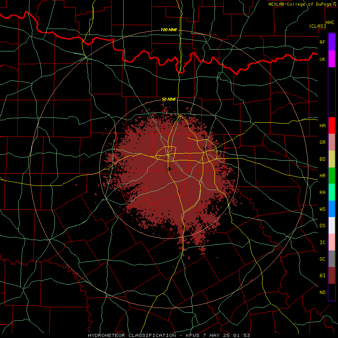Click the GR legend label
Image resolution: width=338 pixels, height=338 pixels.
322,142
